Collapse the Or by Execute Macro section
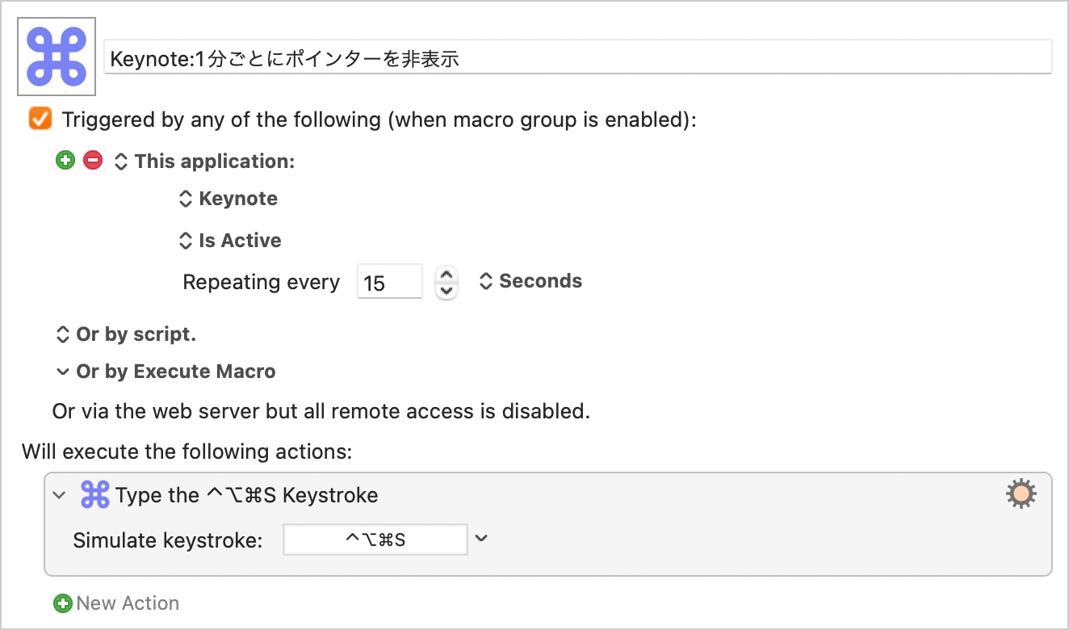This screenshot has height=630, width=1069. [x=62, y=372]
